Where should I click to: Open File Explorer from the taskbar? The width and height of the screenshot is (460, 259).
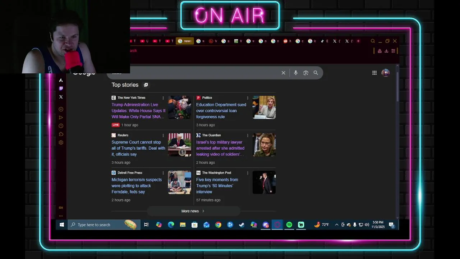(183, 225)
